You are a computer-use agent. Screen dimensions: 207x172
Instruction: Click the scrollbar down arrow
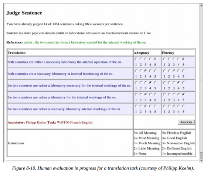(201, 161)
